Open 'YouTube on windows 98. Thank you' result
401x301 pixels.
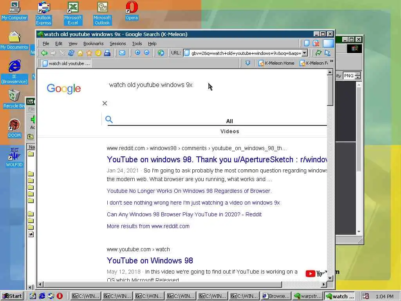coord(217,160)
